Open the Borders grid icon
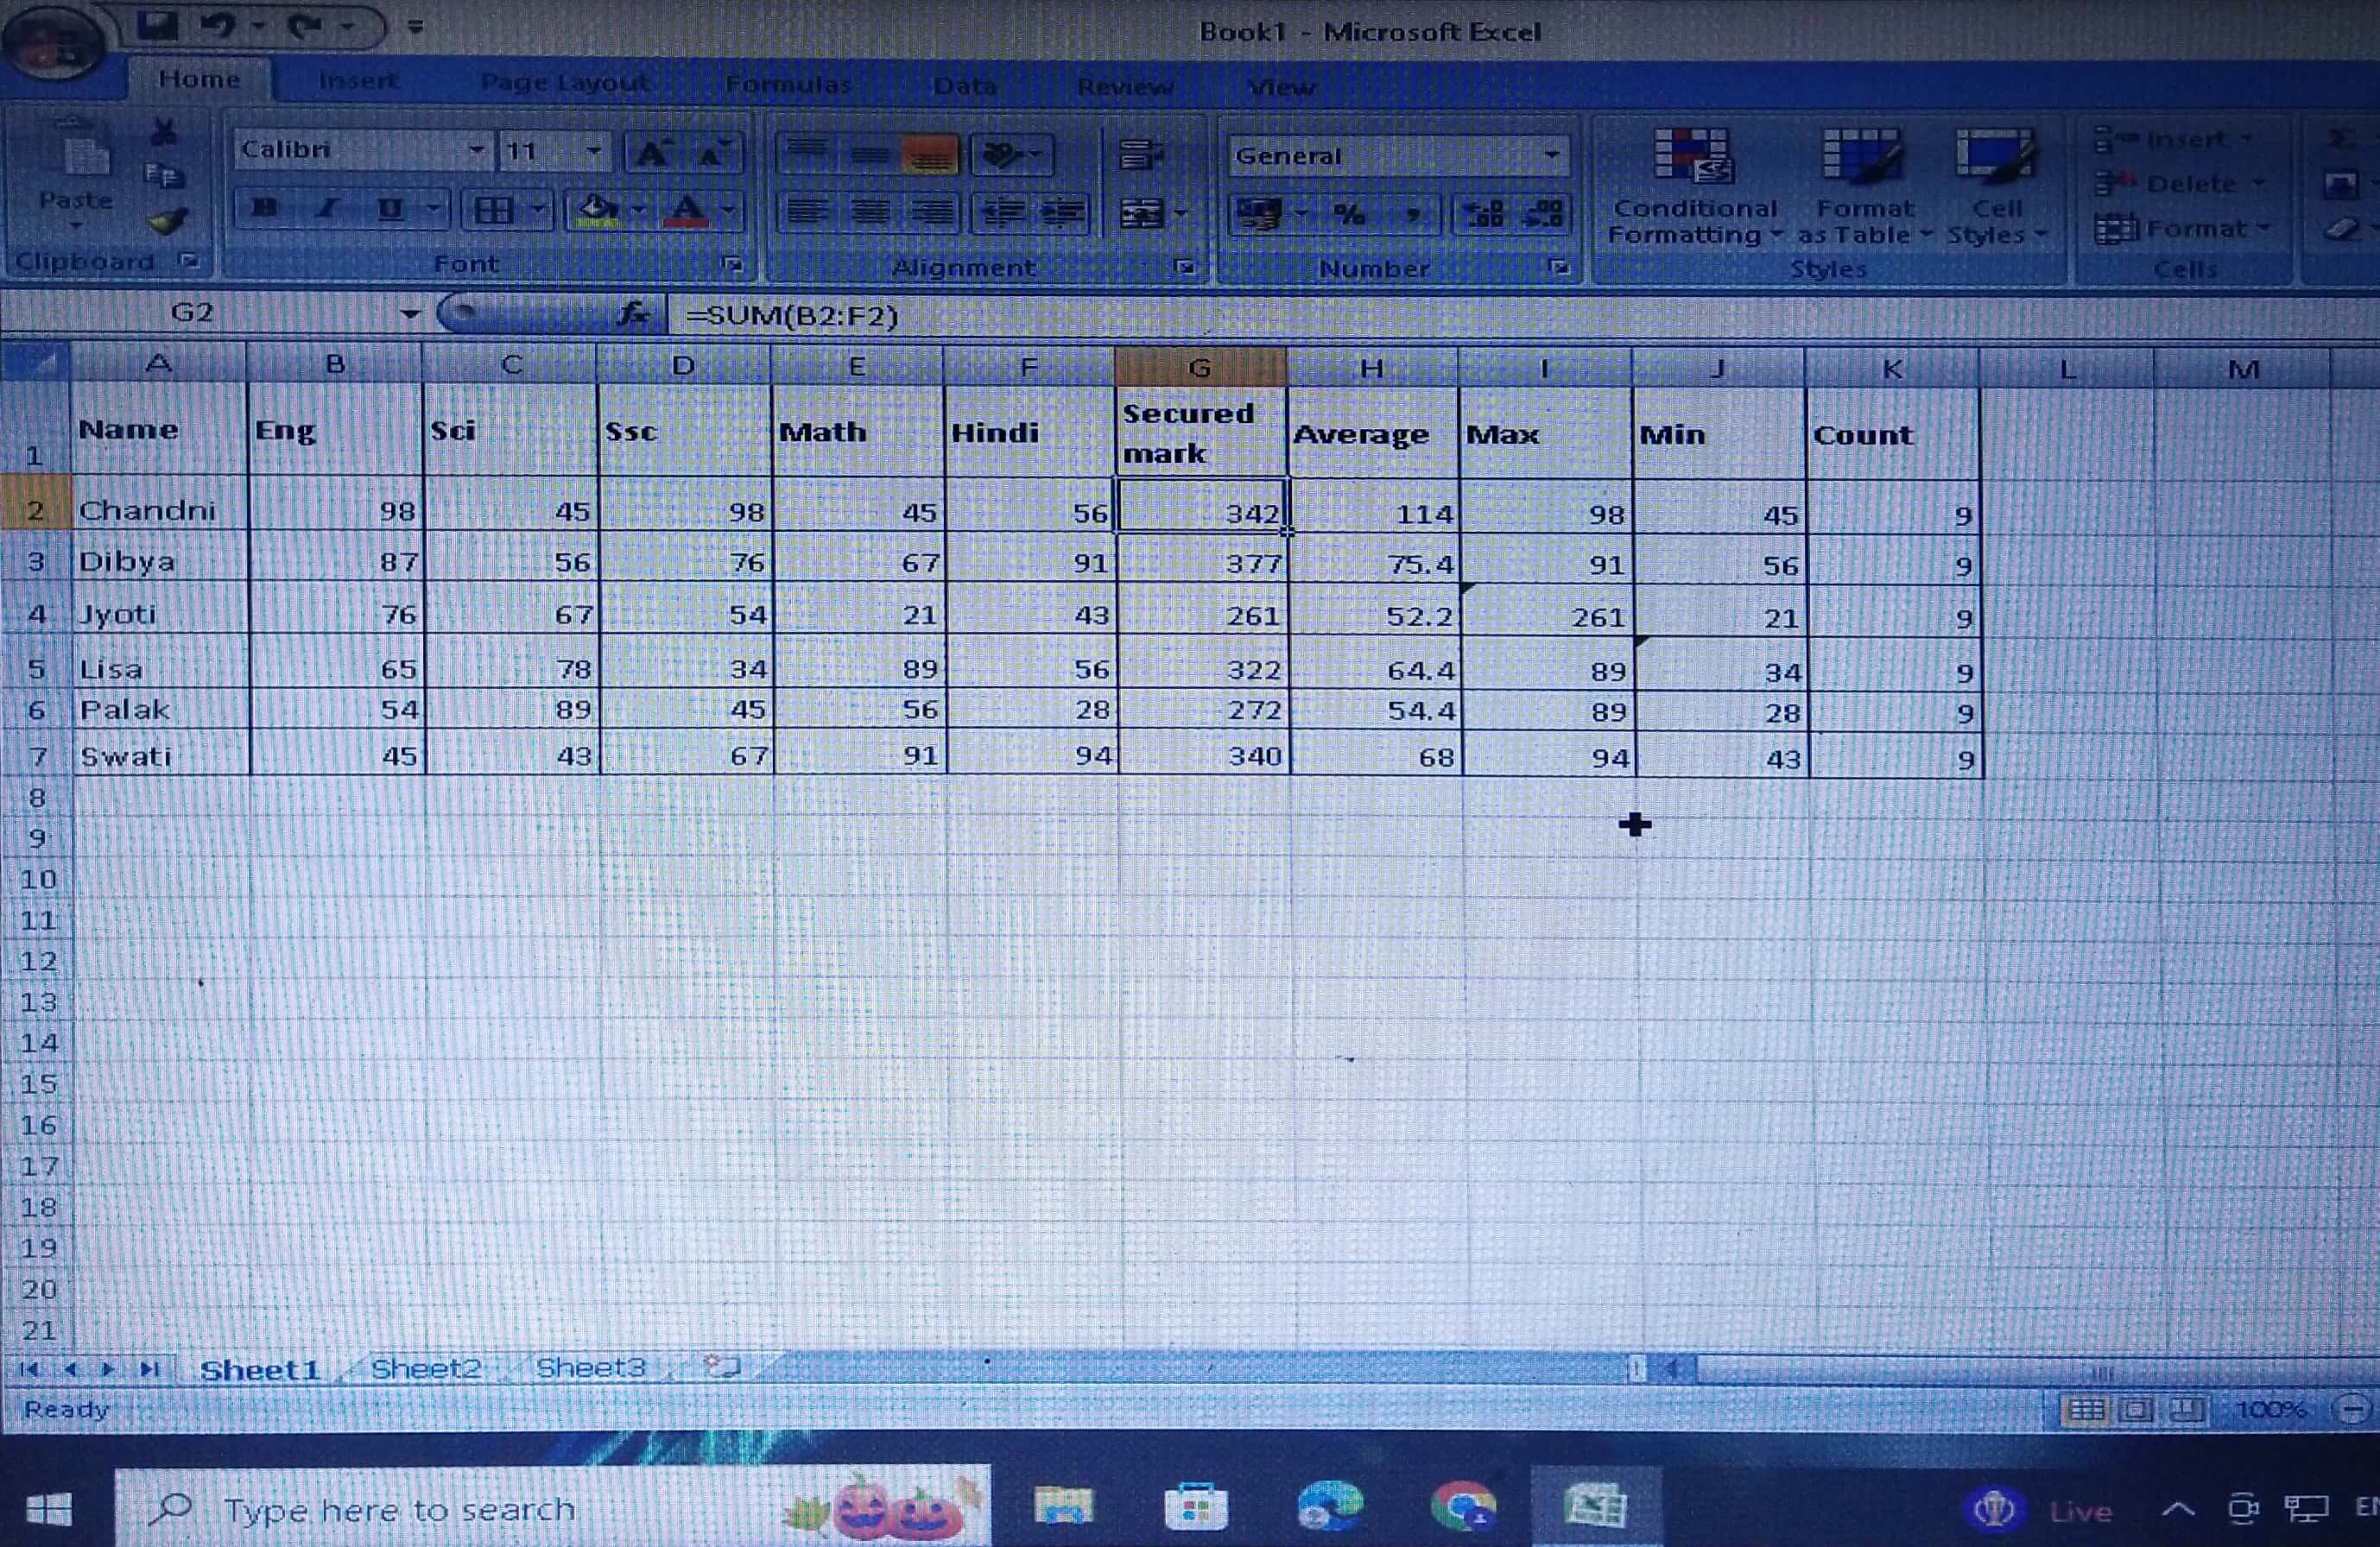The height and width of the screenshot is (1547, 2380). pyautogui.click(x=493, y=210)
